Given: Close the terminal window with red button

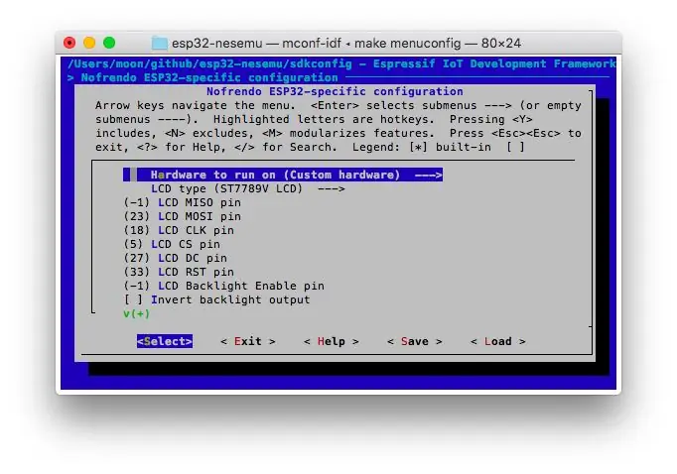Looking at the screenshot, I should pos(69,43).
